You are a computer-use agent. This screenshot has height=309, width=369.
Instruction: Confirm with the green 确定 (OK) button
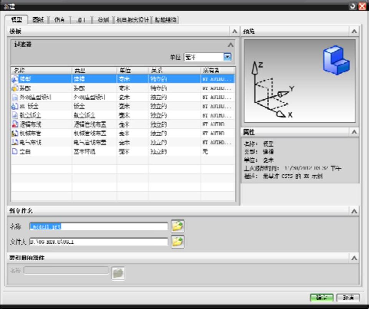click(322, 297)
